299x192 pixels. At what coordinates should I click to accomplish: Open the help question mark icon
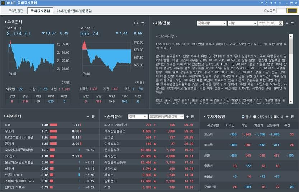[x=275, y=3]
